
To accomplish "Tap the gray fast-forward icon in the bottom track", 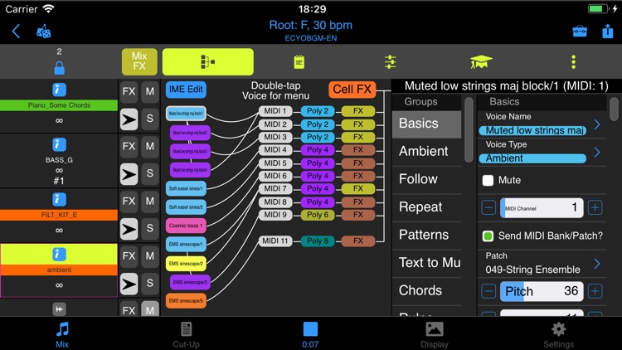I will (59, 309).
